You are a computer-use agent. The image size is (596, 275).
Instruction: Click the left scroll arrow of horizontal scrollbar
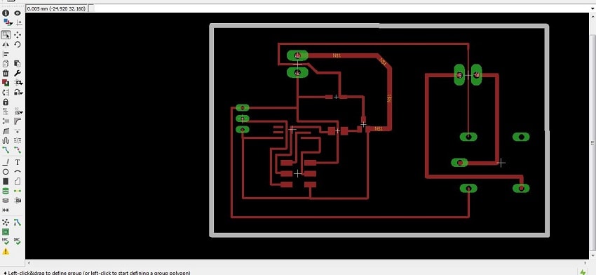pos(29,263)
